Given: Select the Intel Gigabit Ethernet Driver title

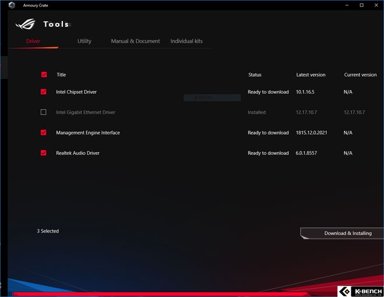Looking at the screenshot, I should (x=86, y=113).
